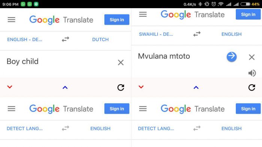This screenshot has width=262, height=147.
Task: Clear the 'Mvulana mtoto' input text
Action: (x=252, y=57)
